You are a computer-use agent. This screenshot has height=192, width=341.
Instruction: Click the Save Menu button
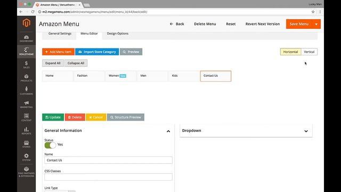299,24
